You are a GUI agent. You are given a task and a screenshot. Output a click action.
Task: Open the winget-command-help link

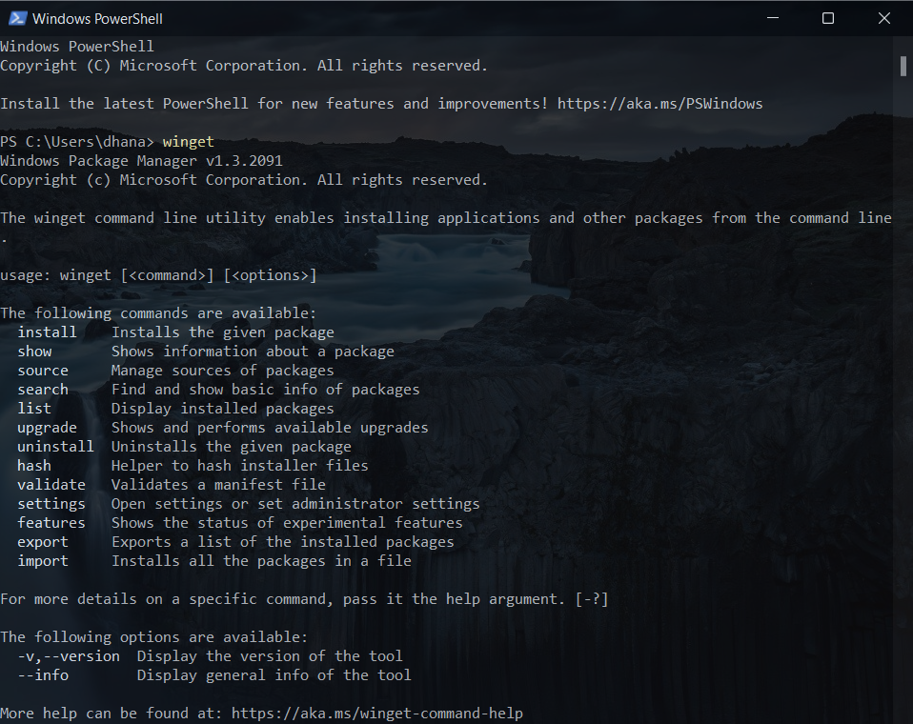[377, 714]
